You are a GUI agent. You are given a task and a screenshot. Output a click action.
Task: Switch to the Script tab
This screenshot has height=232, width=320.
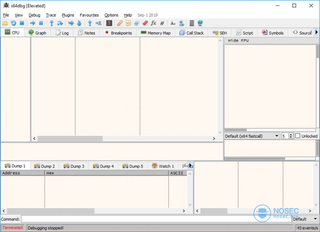244,33
